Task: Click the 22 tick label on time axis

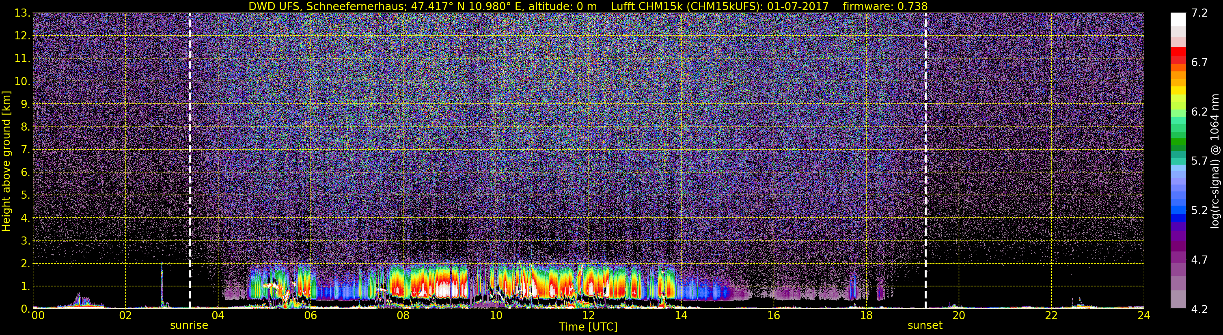Action: [x=1051, y=316]
